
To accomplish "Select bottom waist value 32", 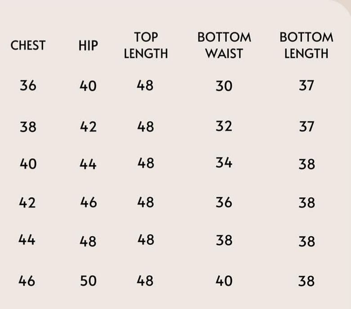I will (224, 126).
